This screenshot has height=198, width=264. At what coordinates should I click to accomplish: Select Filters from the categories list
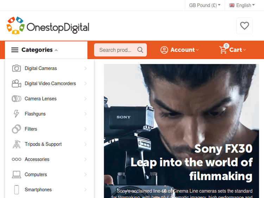(x=31, y=129)
